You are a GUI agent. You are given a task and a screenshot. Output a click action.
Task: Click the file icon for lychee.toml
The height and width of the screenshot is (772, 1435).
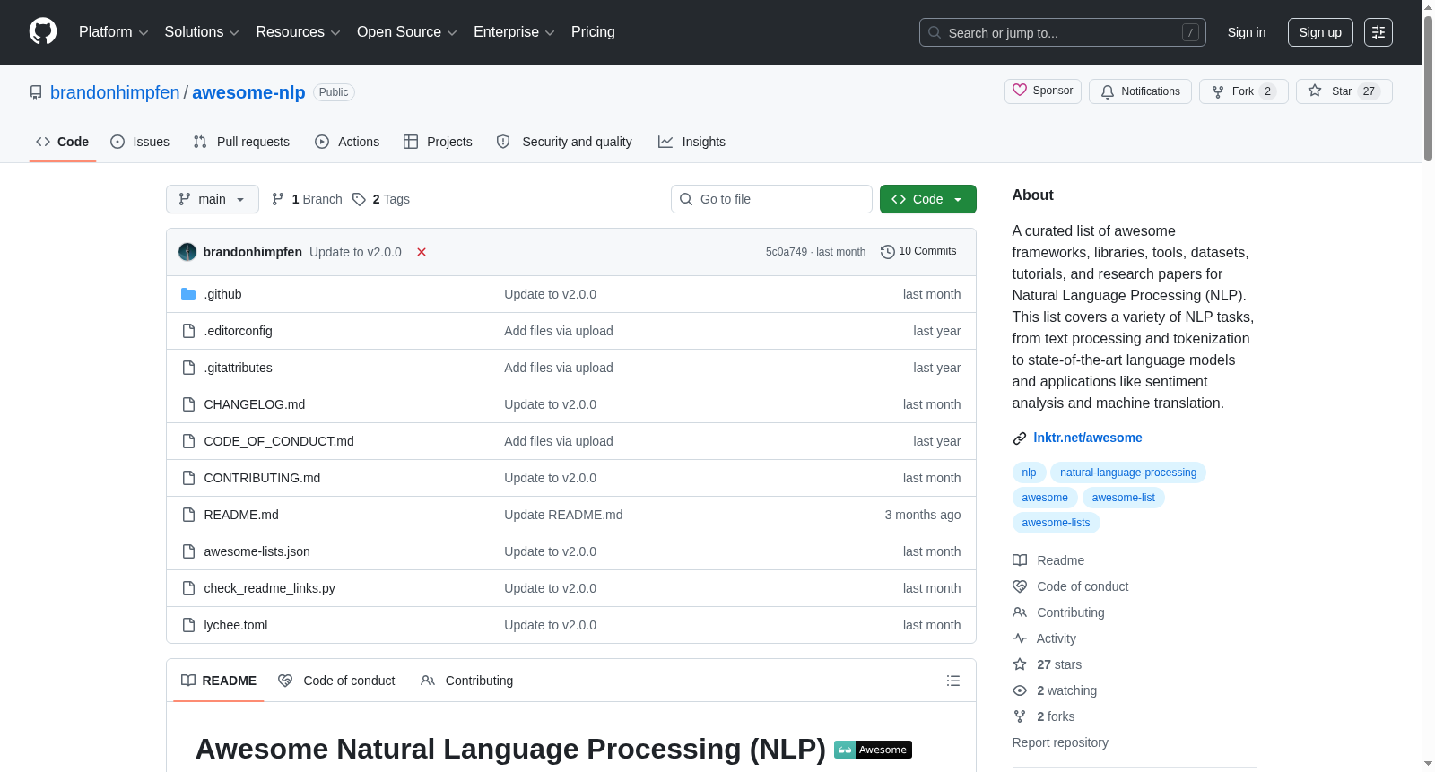click(x=188, y=625)
